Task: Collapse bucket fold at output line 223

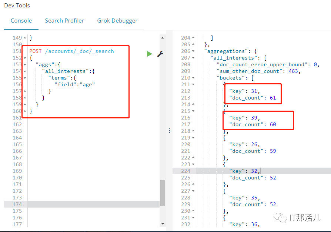Action: click(193, 164)
